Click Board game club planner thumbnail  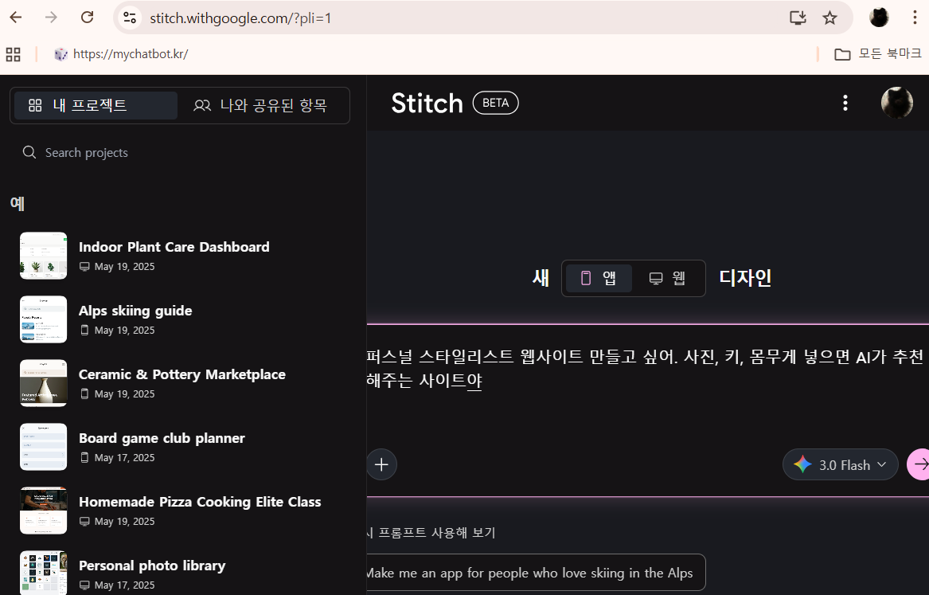[x=43, y=447]
